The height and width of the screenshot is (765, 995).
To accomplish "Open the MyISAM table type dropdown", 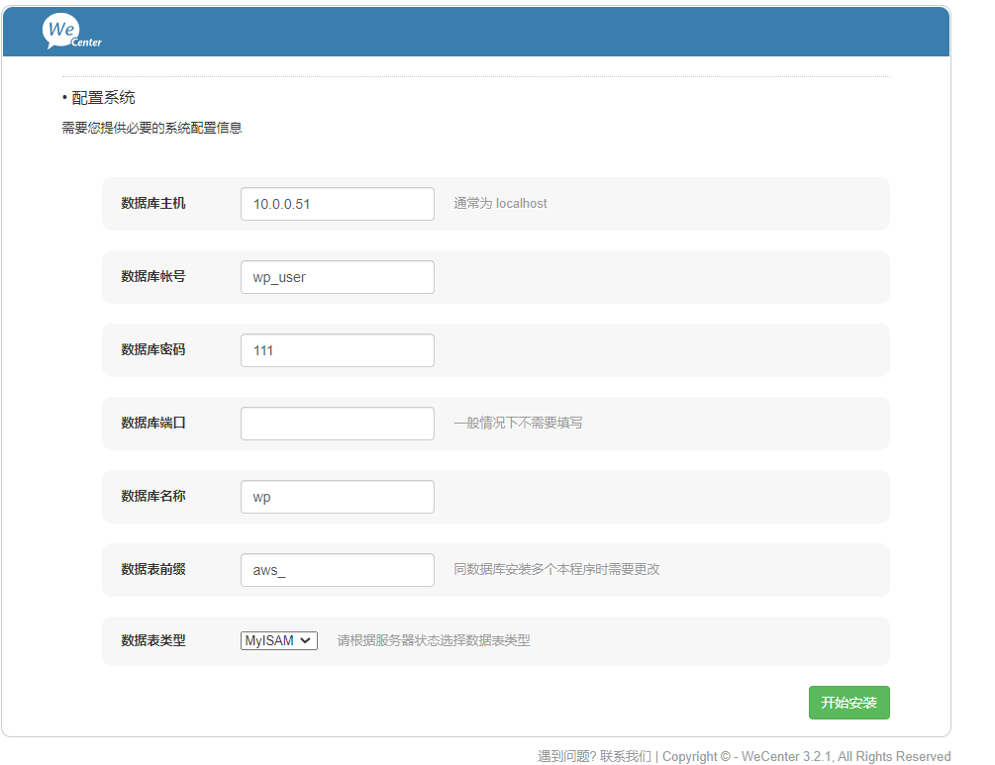I will 278,640.
